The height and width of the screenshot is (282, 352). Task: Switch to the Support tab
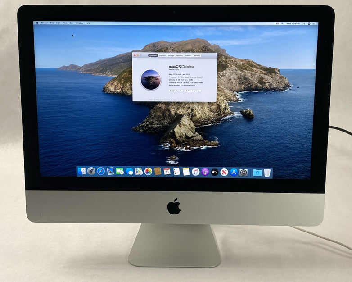[x=188, y=55]
